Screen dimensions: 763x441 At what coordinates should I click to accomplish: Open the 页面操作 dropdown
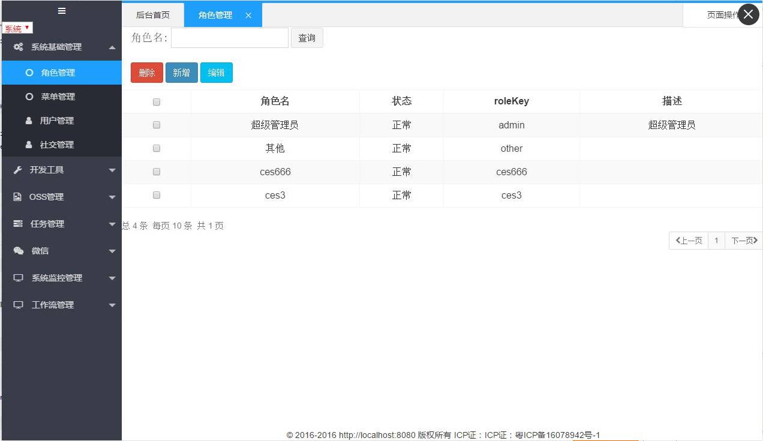pyautogui.click(x=722, y=16)
